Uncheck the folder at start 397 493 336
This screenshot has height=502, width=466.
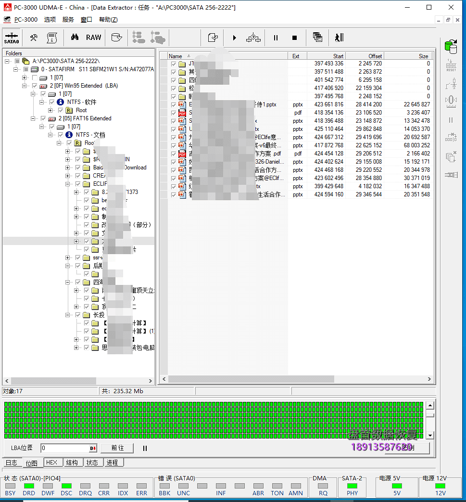coord(174,64)
